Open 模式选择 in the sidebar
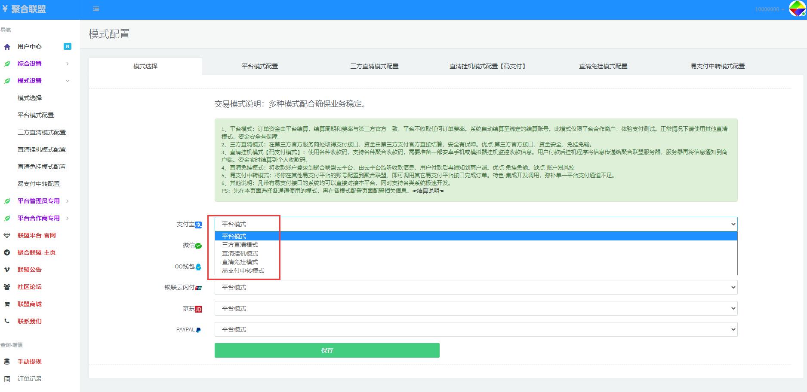The height and width of the screenshot is (392, 807). [x=30, y=98]
